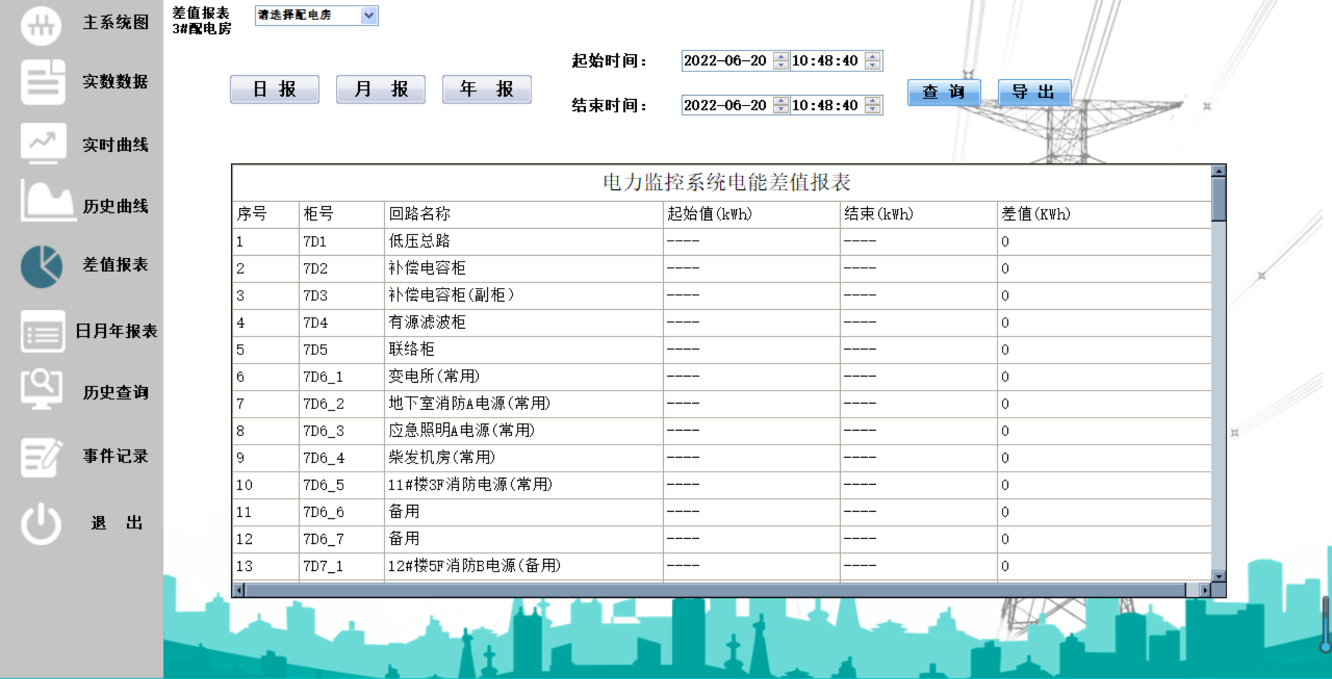Click the 起始时间 start date field
The height and width of the screenshot is (679, 1332).
pyautogui.click(x=725, y=61)
